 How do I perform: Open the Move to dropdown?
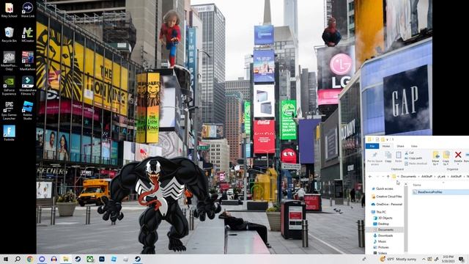coord(436,158)
